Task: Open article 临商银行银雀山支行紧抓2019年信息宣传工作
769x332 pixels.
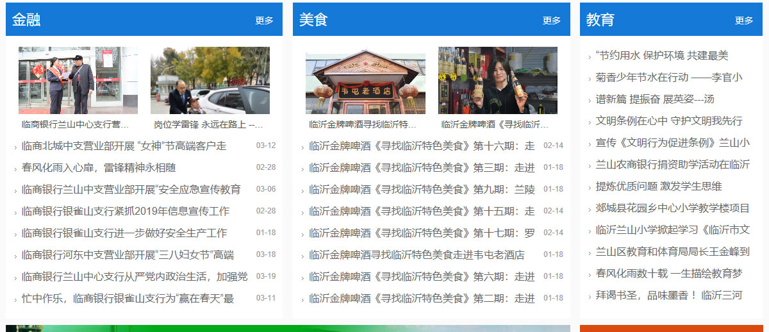Action: [126, 212]
